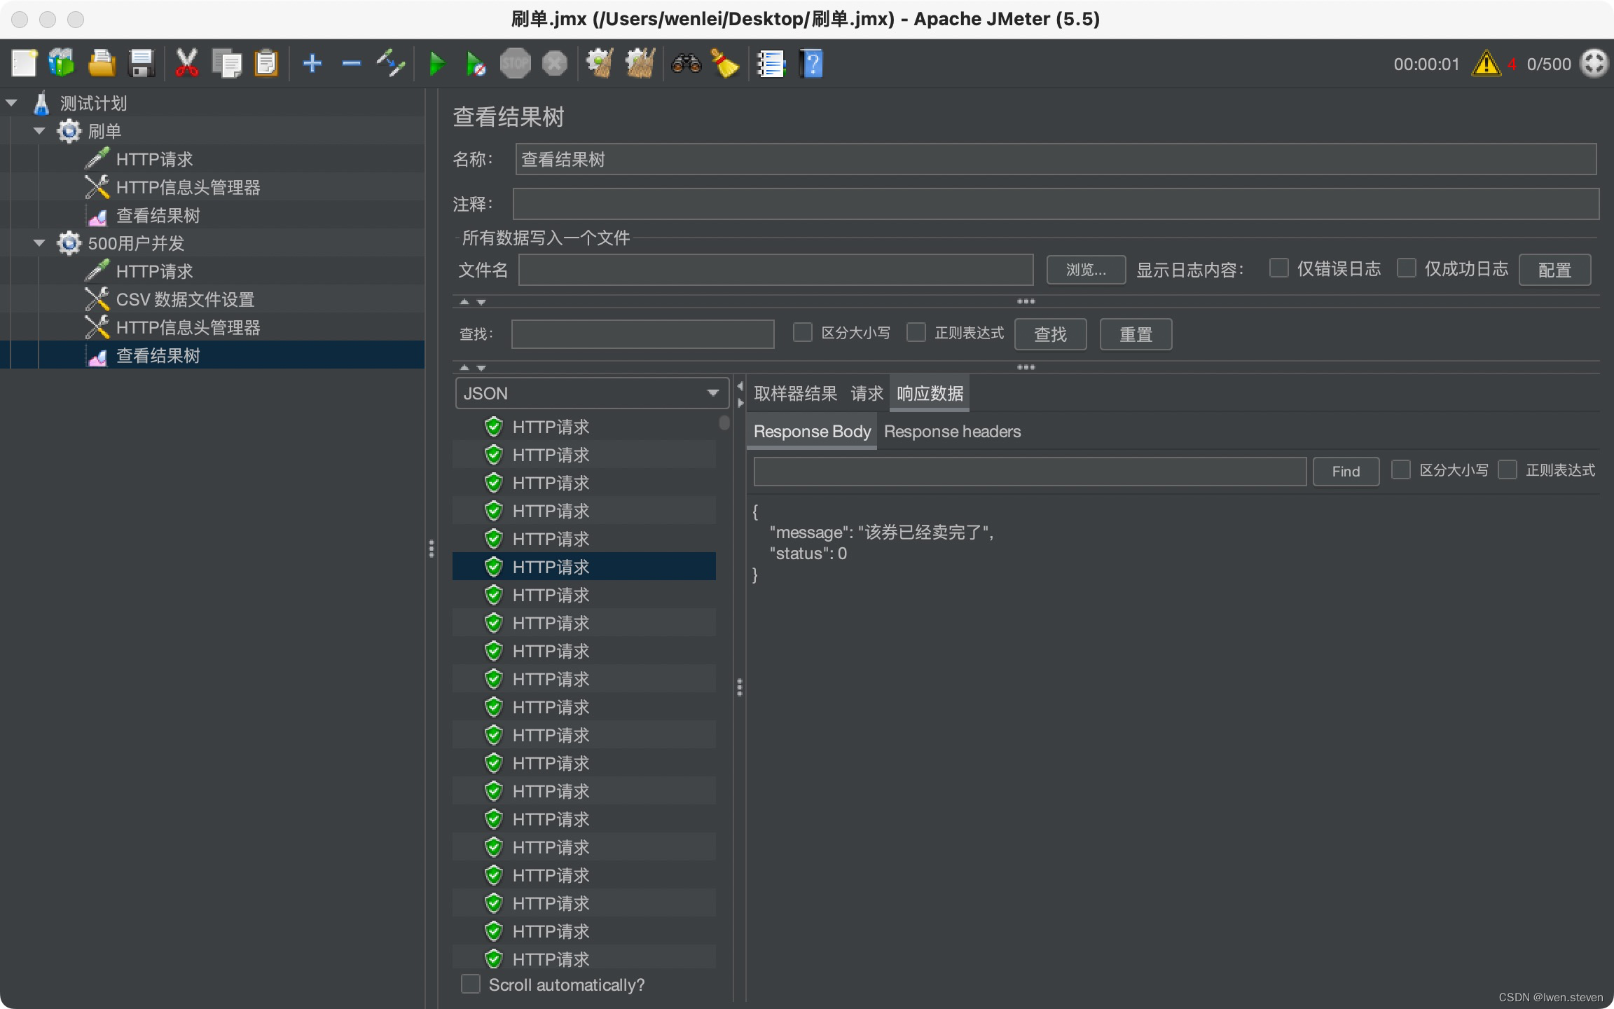This screenshot has width=1614, height=1009.
Task: Click the yellow warning triangle log icon
Action: 1486,64
